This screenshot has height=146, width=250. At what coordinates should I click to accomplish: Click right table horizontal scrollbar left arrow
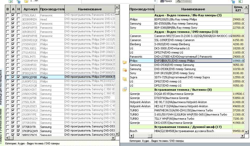(132, 136)
